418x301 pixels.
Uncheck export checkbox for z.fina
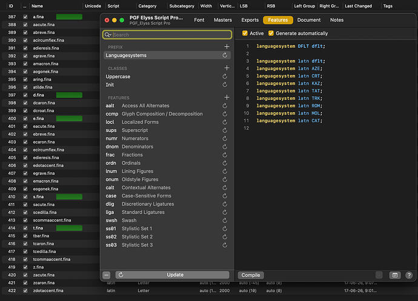click(25, 267)
